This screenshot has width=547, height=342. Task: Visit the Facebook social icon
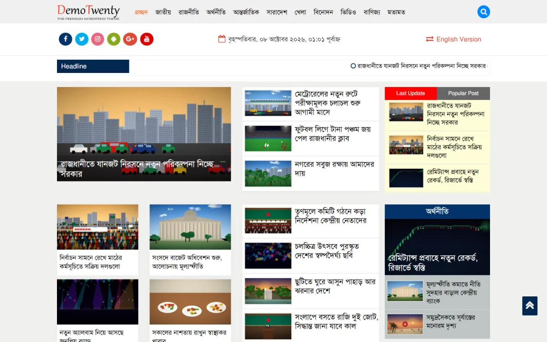(66, 39)
